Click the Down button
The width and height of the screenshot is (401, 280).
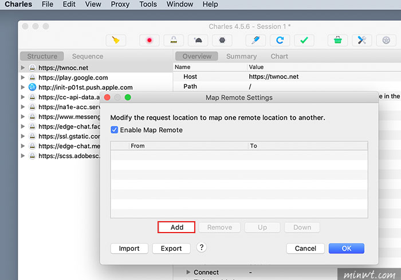tap(302, 227)
